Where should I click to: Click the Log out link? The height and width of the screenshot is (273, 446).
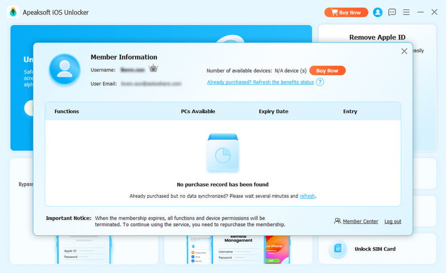[x=392, y=221]
